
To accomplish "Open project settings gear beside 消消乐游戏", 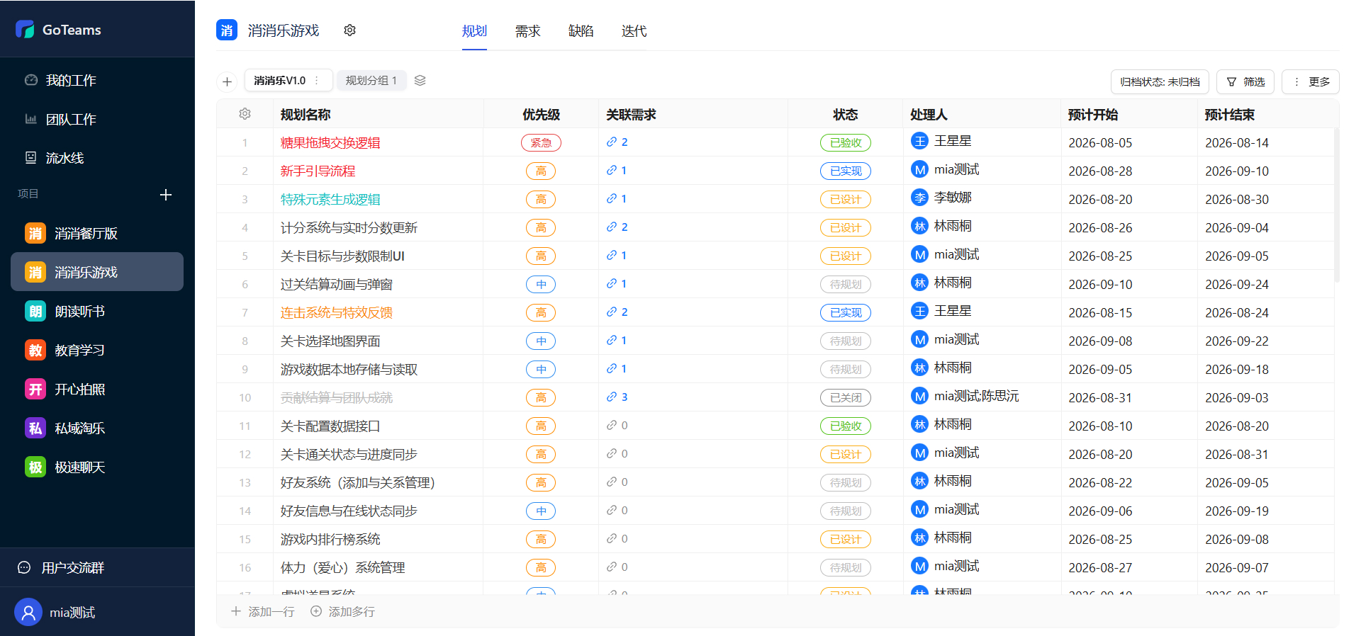I will pos(349,30).
